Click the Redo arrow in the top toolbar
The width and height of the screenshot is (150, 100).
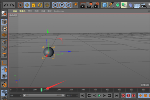(x=12, y=5)
